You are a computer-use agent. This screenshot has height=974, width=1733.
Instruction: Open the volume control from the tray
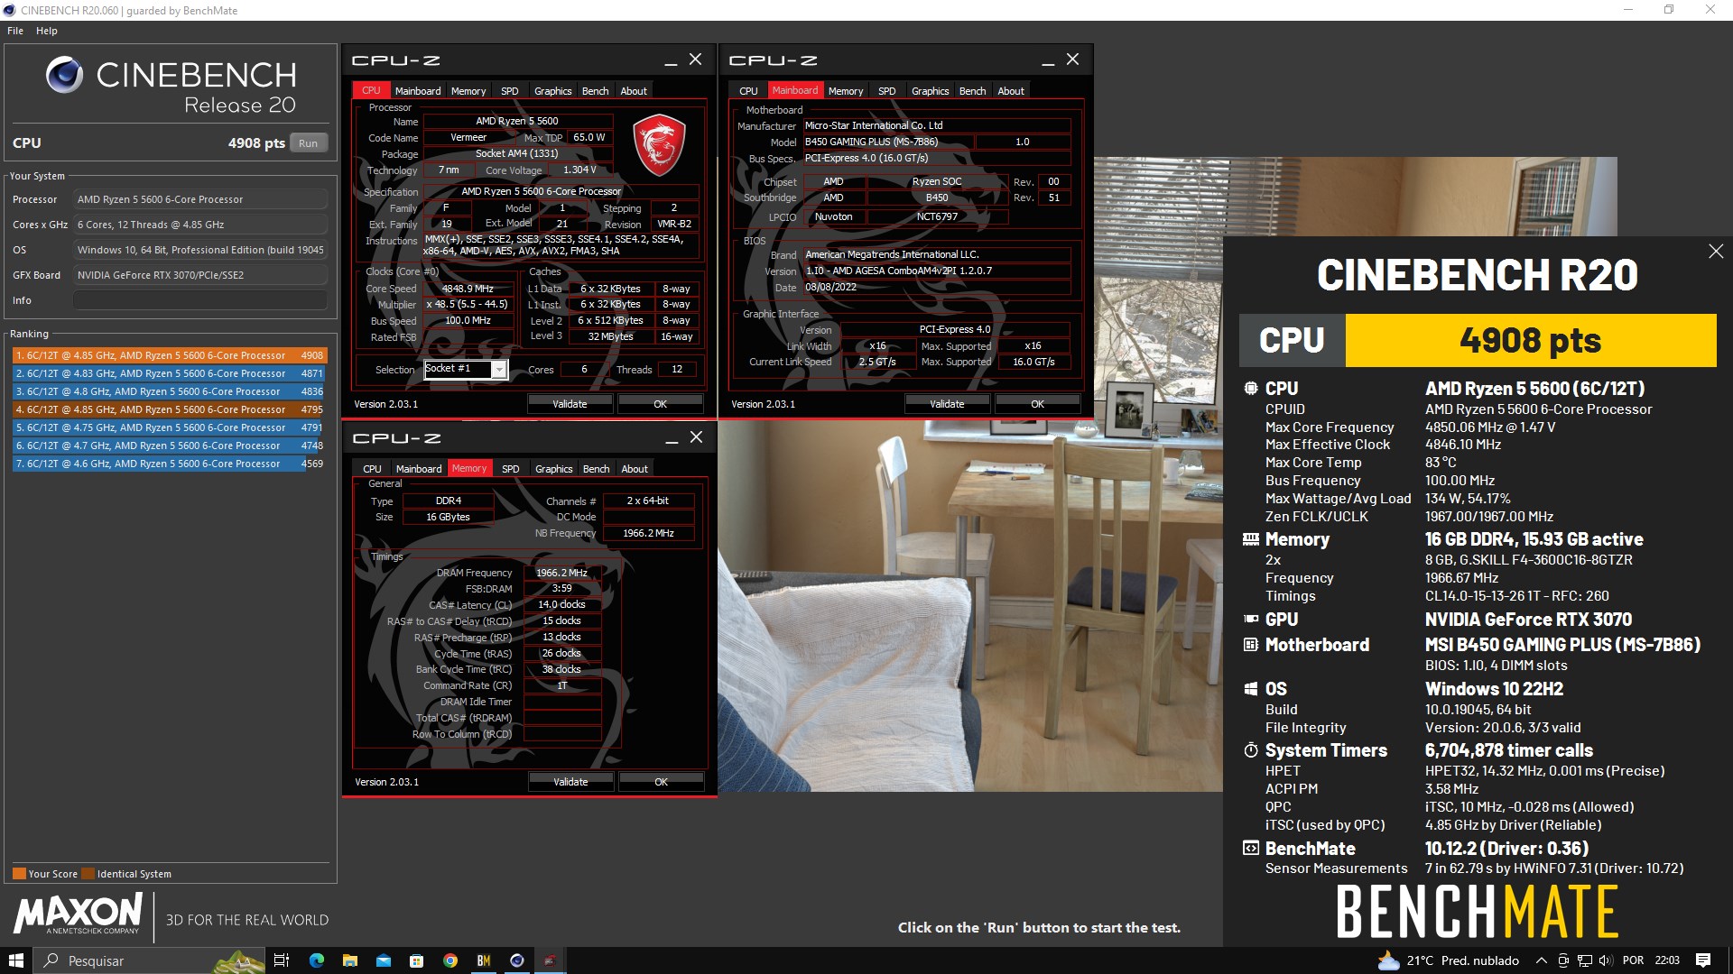(x=1606, y=960)
